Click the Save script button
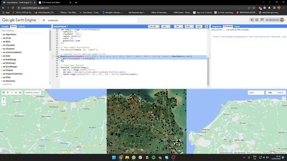 (165, 26)
